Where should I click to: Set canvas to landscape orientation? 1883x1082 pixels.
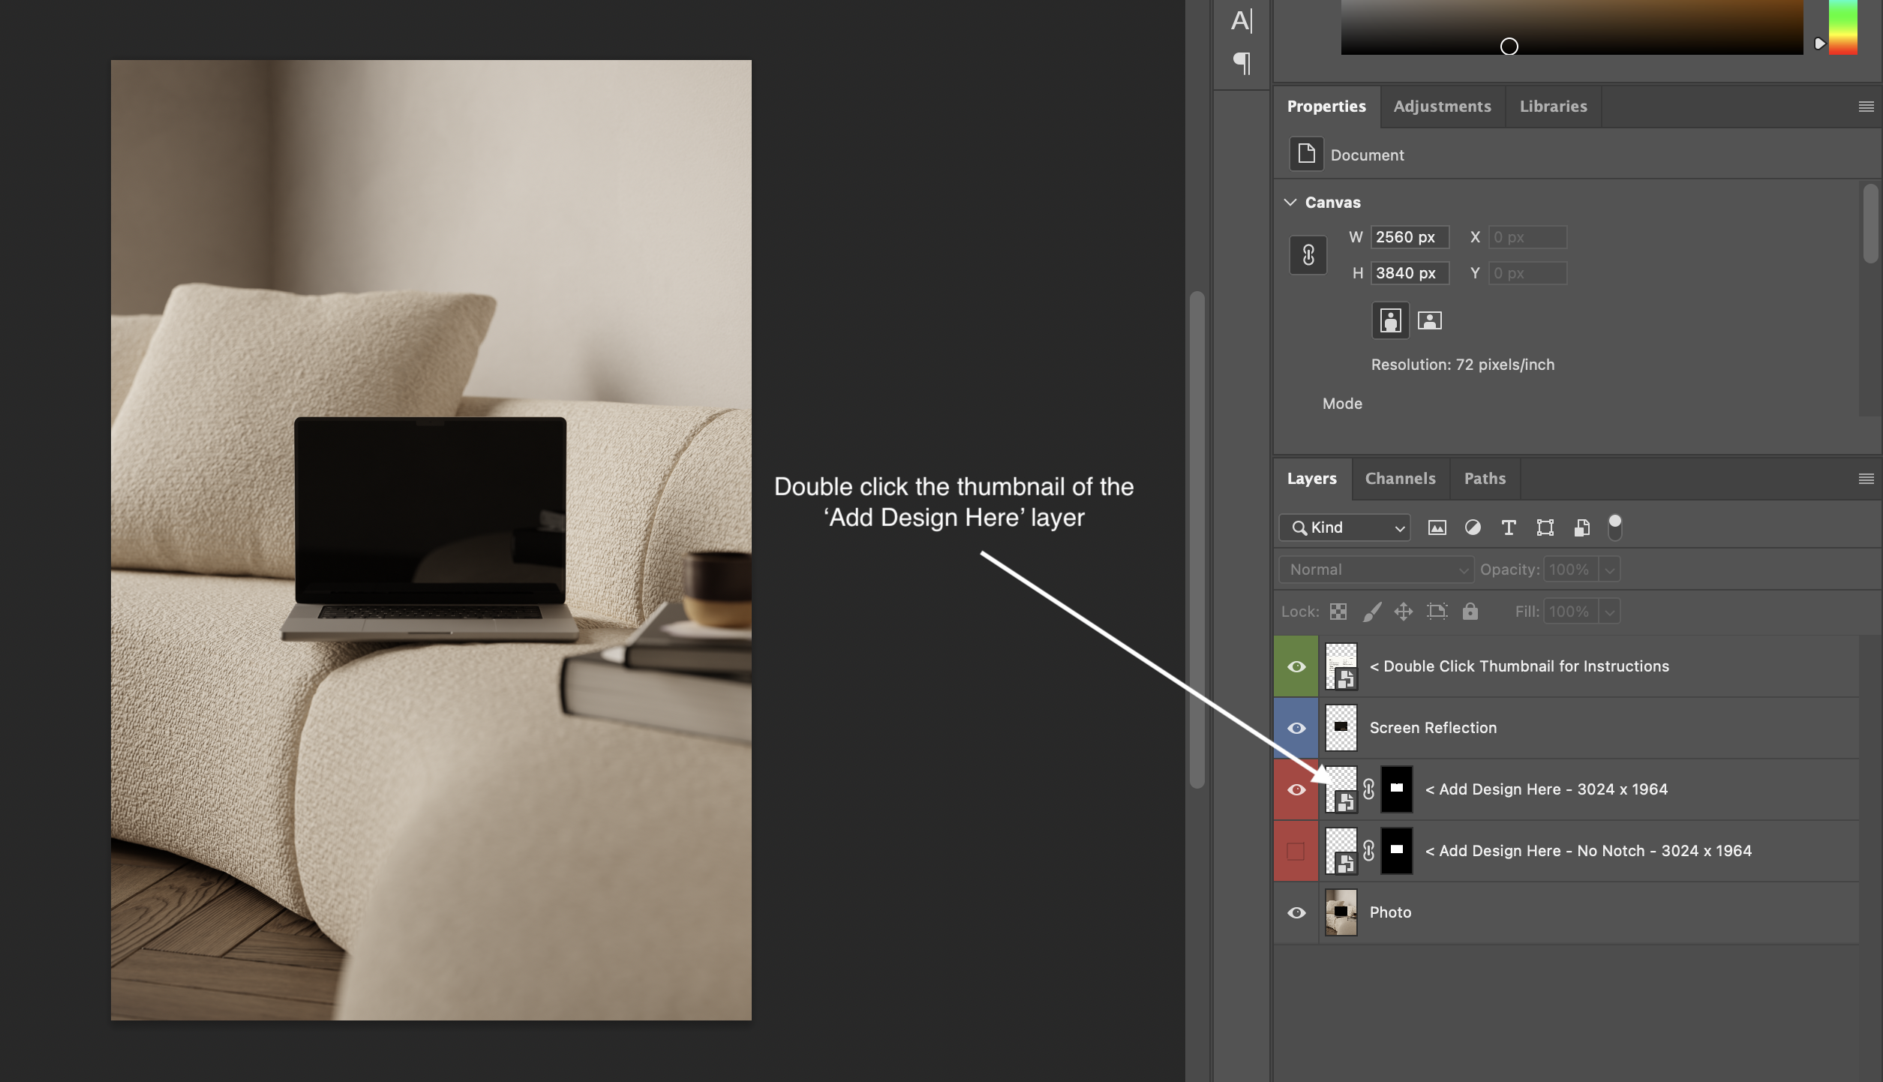click(x=1429, y=321)
